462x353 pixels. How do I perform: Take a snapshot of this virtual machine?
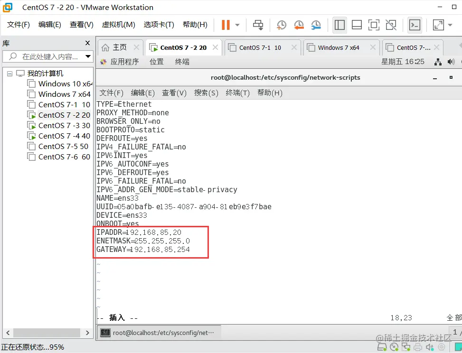pos(281,25)
